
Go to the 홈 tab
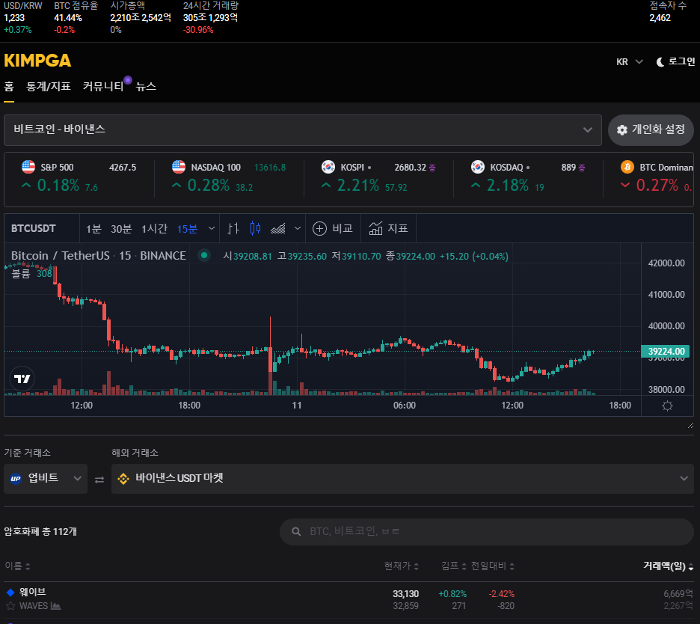point(9,87)
